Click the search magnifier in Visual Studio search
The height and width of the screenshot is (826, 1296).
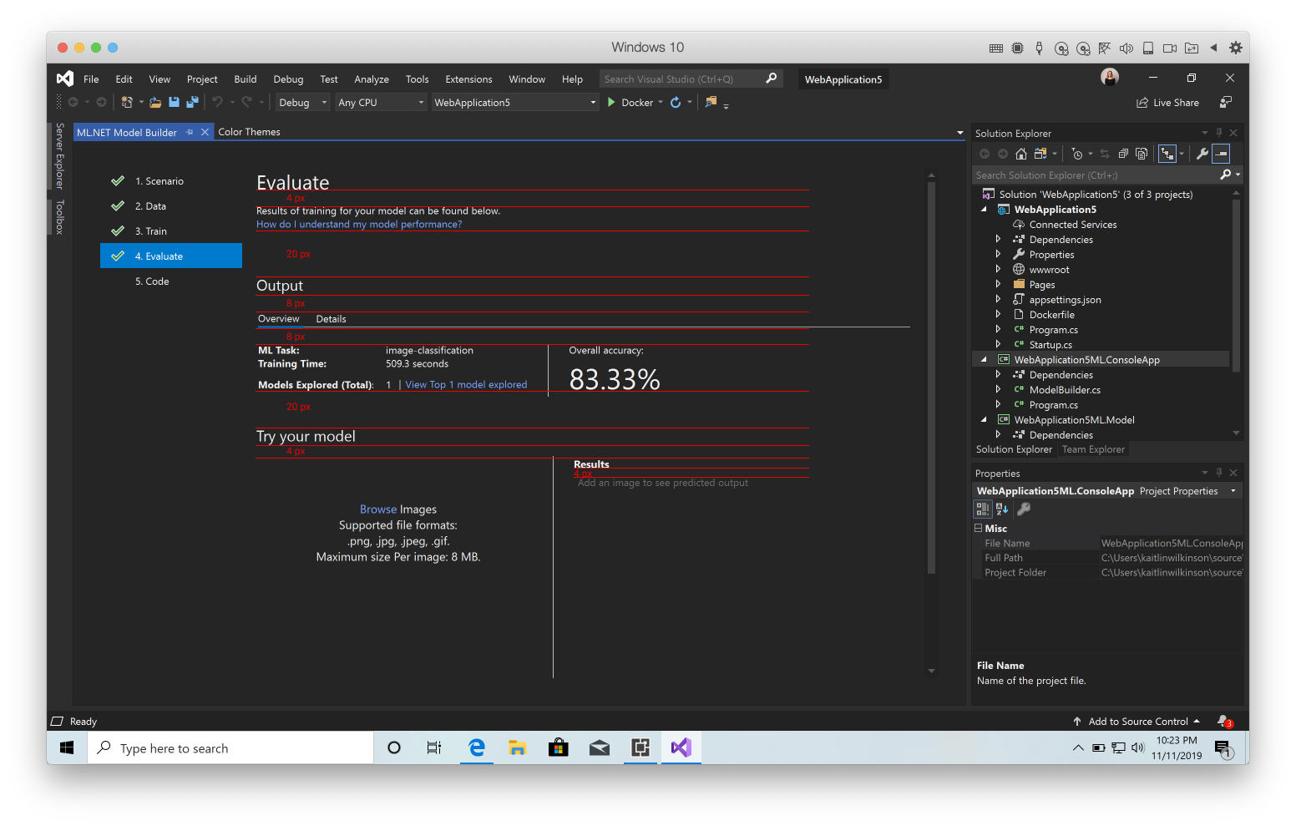772,79
